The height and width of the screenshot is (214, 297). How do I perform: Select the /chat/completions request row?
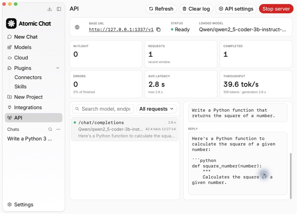[x=125, y=129]
